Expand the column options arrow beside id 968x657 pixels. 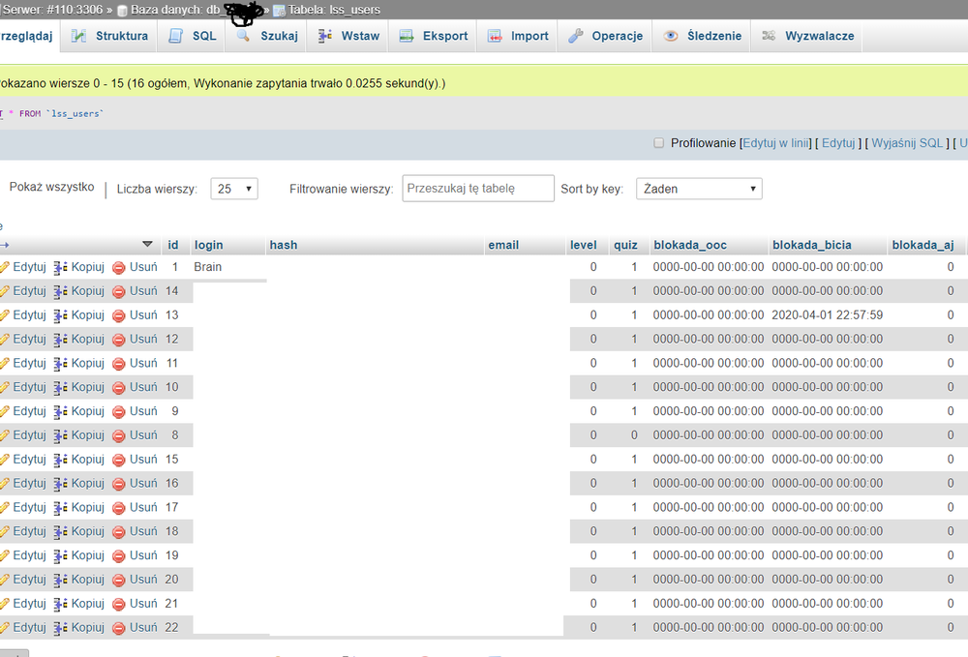tap(147, 245)
